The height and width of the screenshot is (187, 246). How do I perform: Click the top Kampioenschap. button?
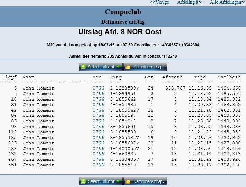tap(145, 67)
